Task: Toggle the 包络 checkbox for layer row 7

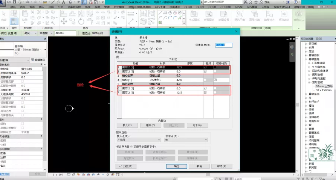Action: tap(205, 92)
